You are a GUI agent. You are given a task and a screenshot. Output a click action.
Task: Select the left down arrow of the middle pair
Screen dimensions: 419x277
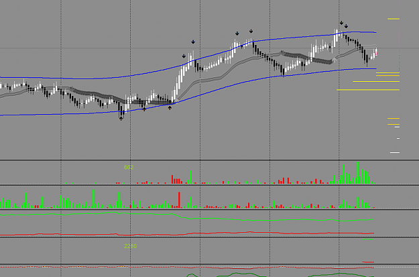(237, 34)
